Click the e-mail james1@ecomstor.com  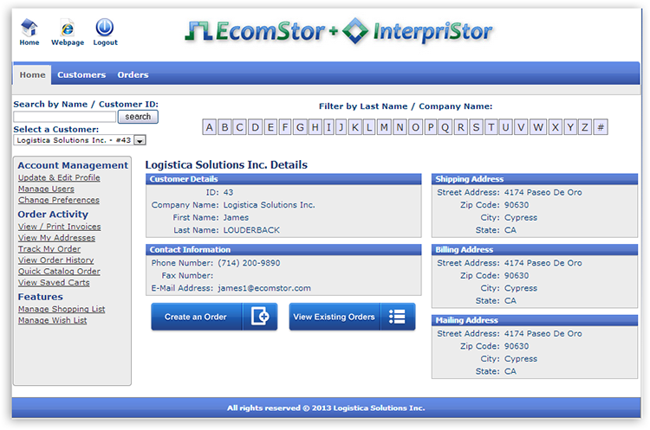(264, 288)
